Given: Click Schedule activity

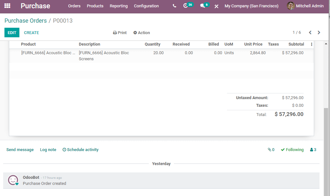Looking at the screenshot, I should [x=80, y=149].
